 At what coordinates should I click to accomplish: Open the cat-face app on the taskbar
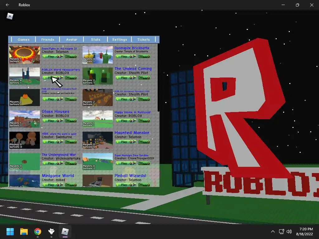[x=51, y=232]
